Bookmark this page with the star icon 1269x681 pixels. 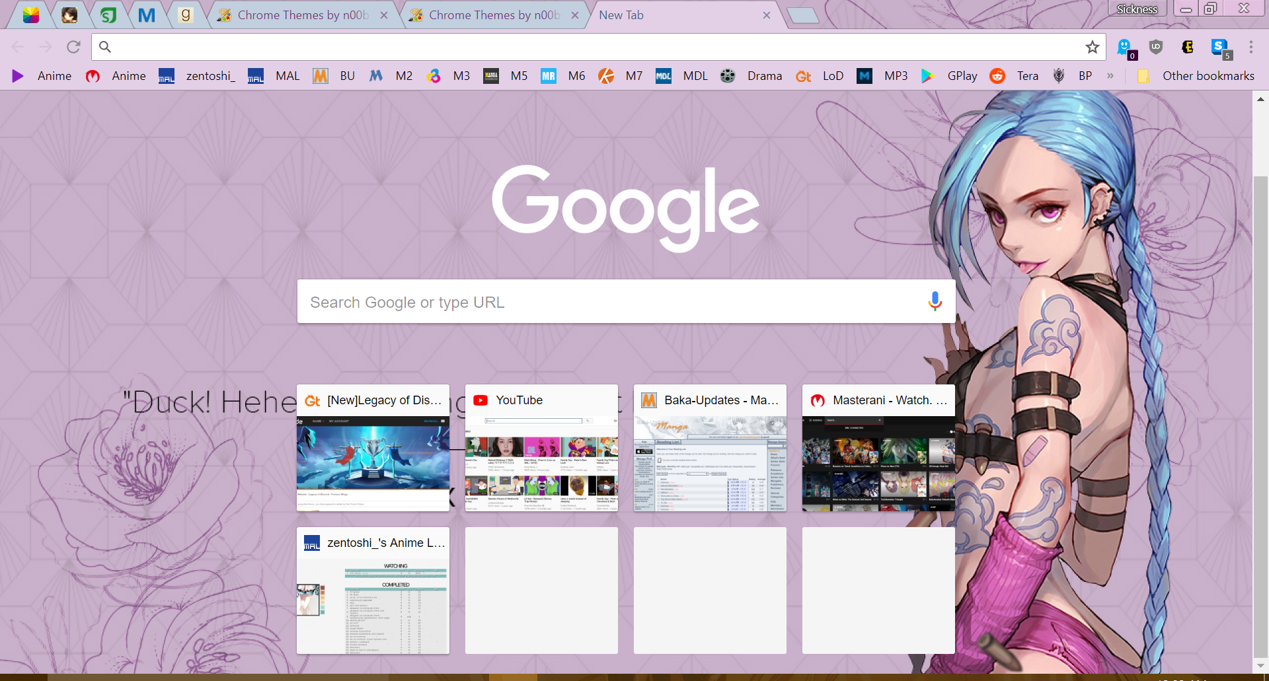[x=1092, y=47]
